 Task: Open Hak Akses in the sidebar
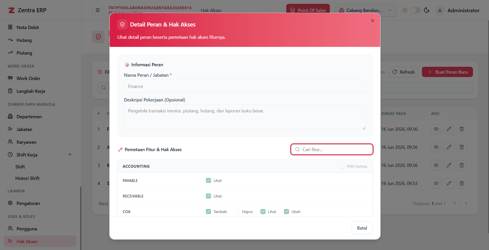tap(40, 241)
